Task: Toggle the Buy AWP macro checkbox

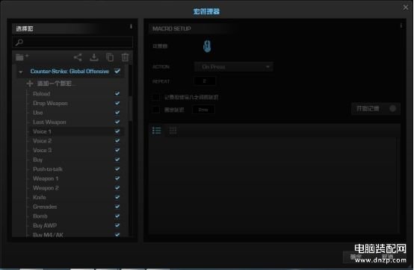Action: pos(117,225)
